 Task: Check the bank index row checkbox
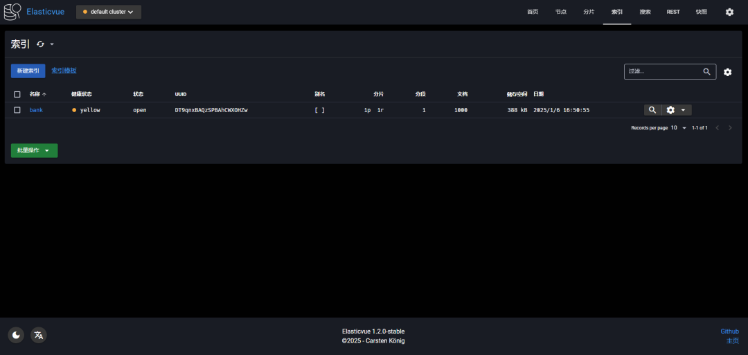pos(17,110)
